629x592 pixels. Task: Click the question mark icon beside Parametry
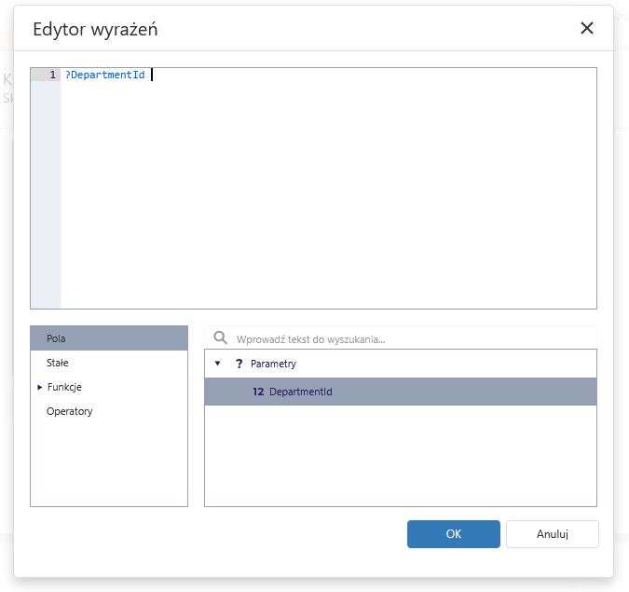coord(239,364)
